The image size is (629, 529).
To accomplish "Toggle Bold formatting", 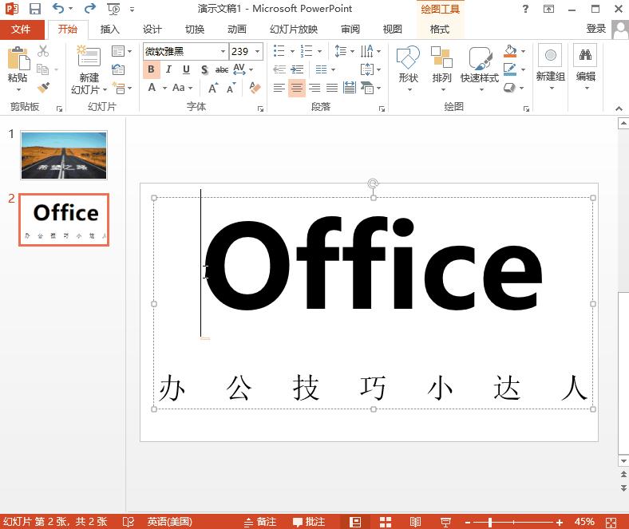I will click(x=151, y=69).
